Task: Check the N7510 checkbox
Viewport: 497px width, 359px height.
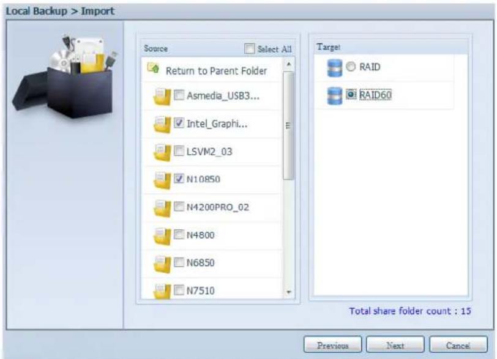Action: pos(179,290)
